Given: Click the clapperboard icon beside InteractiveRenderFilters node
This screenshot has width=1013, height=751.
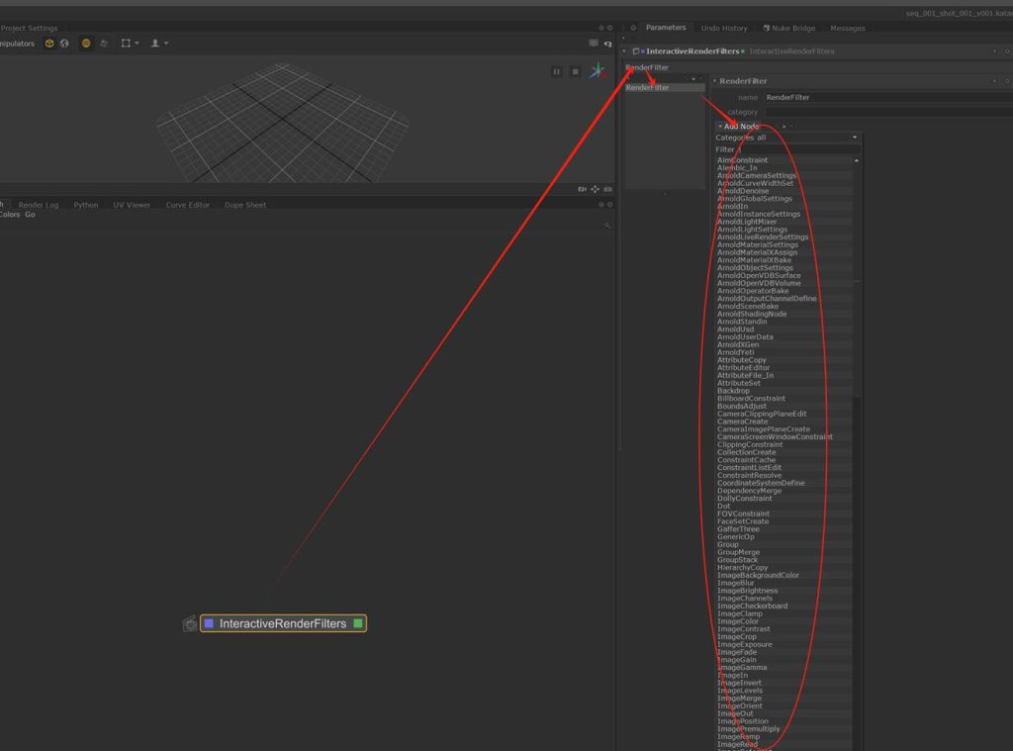Looking at the screenshot, I should tap(190, 624).
